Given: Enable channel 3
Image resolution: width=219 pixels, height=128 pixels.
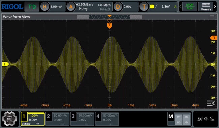Looking at the screenshot, I should (x=73, y=116).
